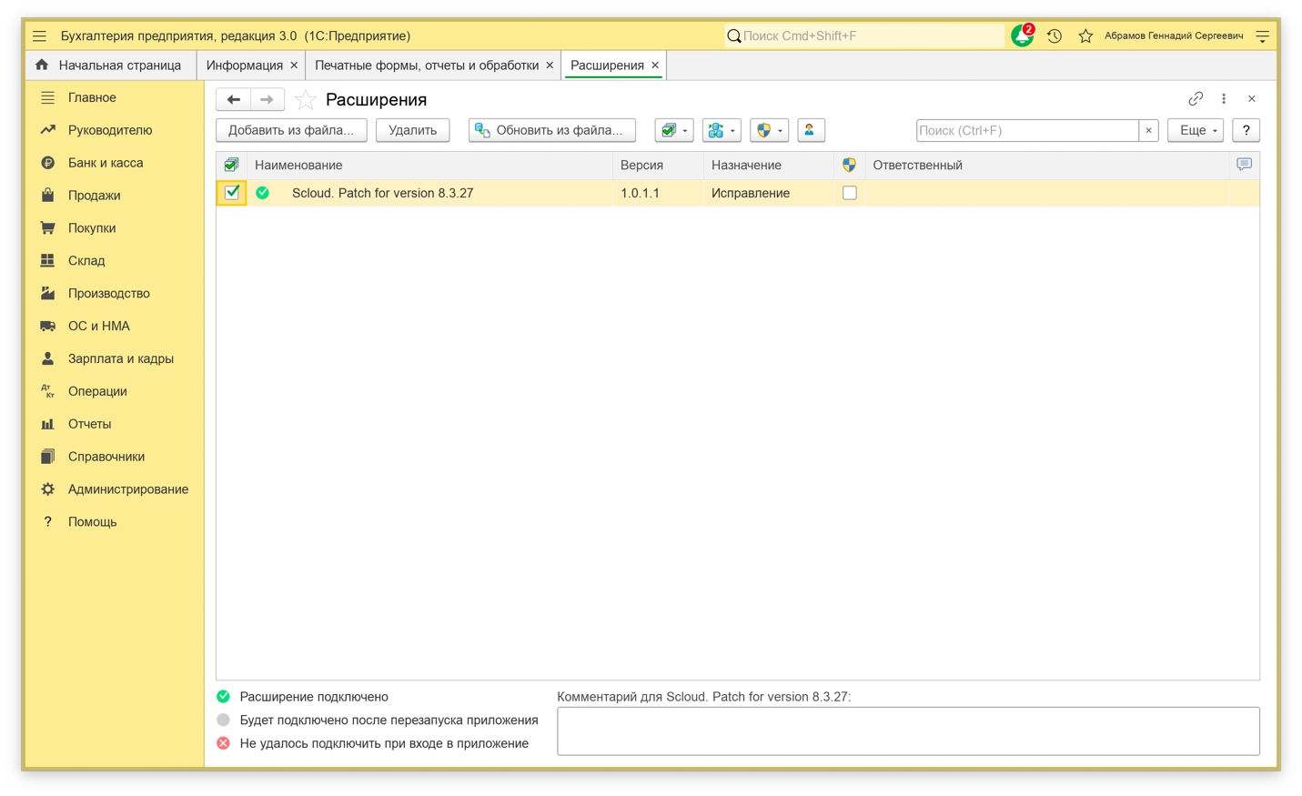Image resolution: width=1302 pixels, height=796 pixels.
Task: Open the Продажи section
Action: pos(95,196)
